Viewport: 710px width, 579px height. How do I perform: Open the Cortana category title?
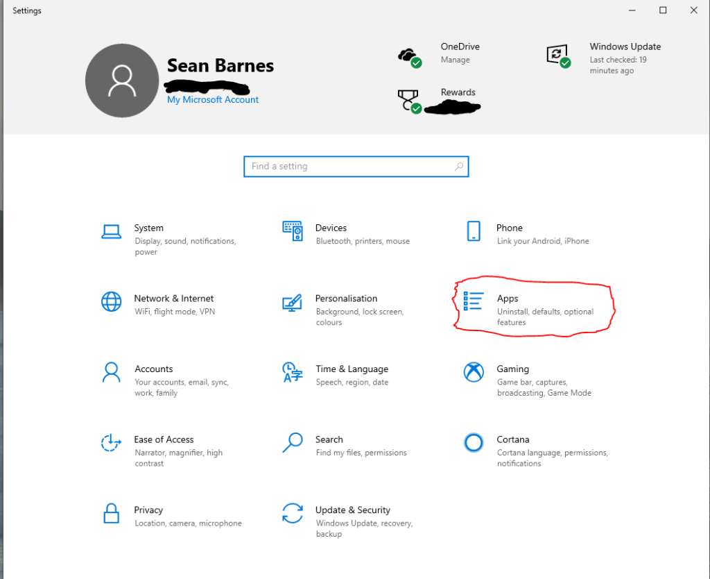512,439
